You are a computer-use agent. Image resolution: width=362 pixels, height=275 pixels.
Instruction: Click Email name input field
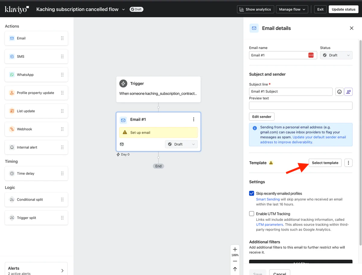283,55
